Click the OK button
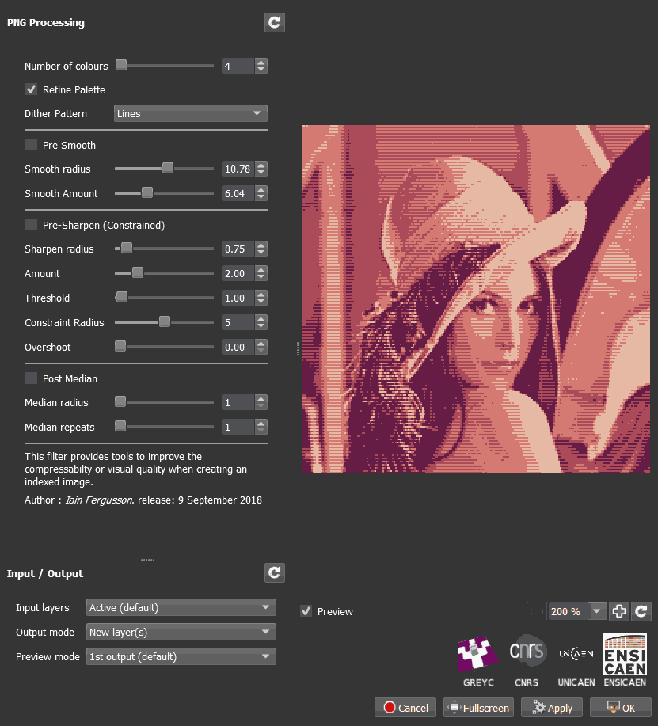Screen dimensions: 658x726 (x=621, y=708)
